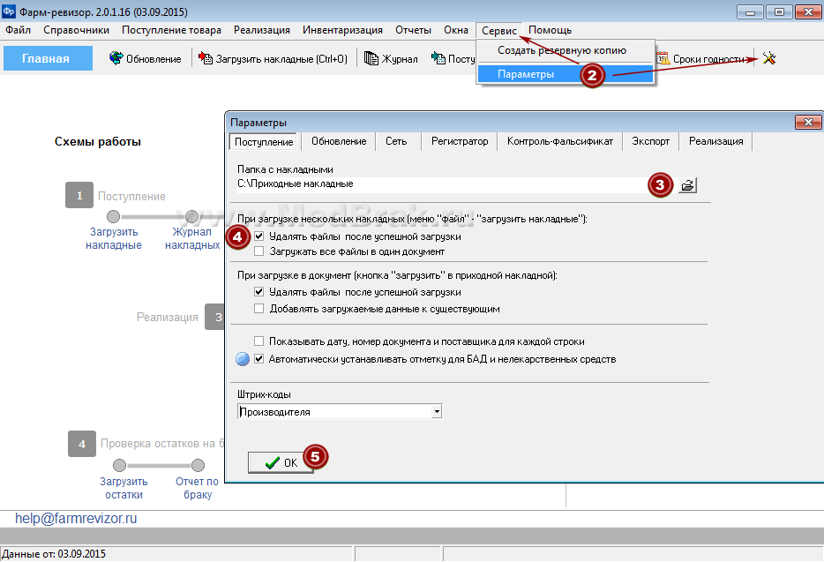
Task: Open the Реализация menu in menu bar
Action: pos(262,30)
